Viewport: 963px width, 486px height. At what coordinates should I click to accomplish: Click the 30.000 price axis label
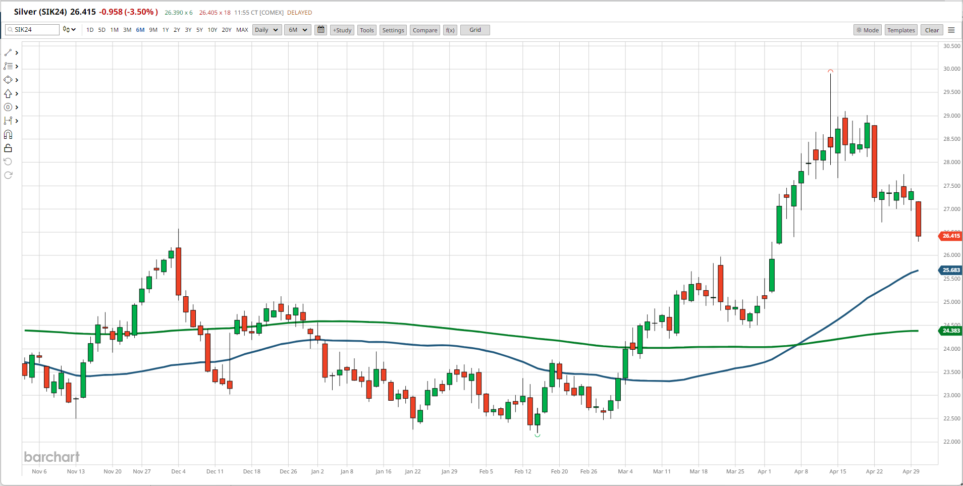tap(951, 69)
